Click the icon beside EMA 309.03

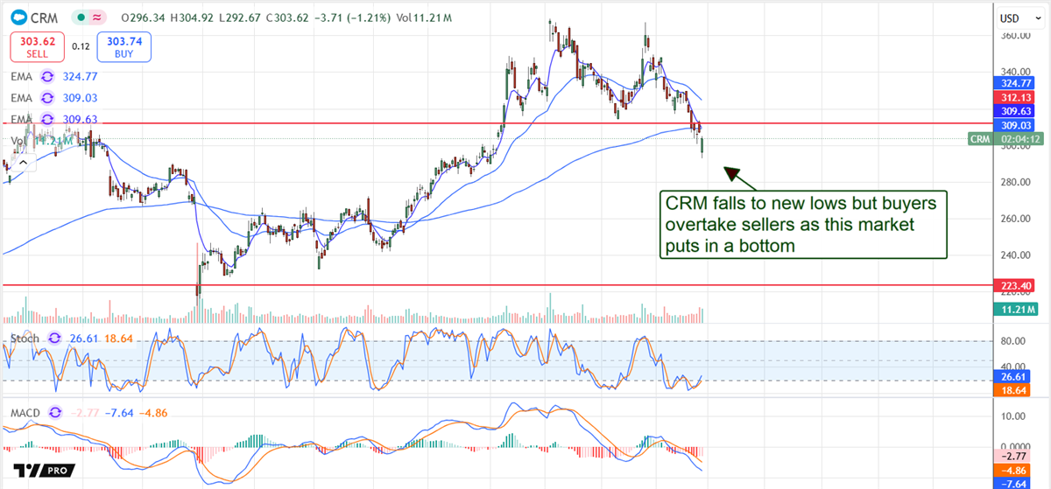click(x=48, y=98)
